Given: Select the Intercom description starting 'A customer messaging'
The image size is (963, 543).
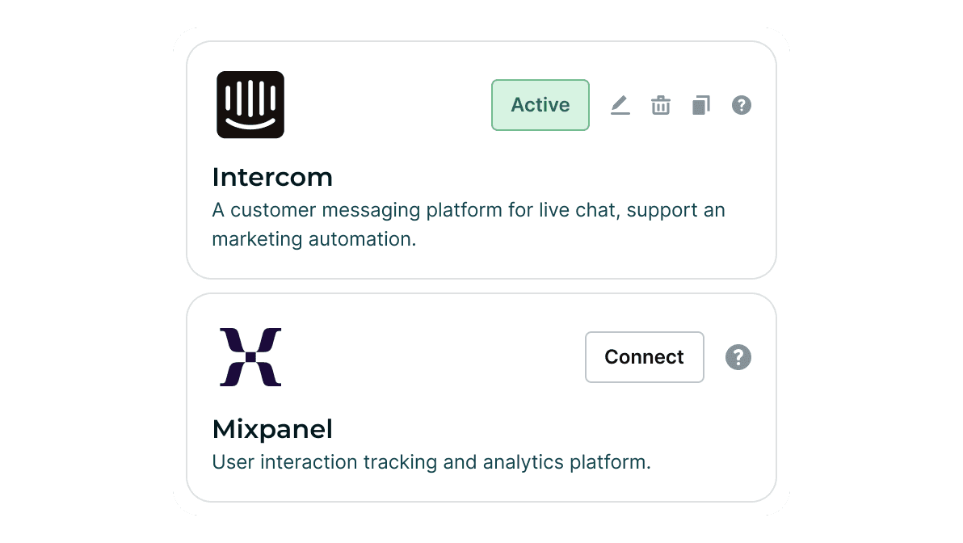Looking at the screenshot, I should pyautogui.click(x=469, y=211).
